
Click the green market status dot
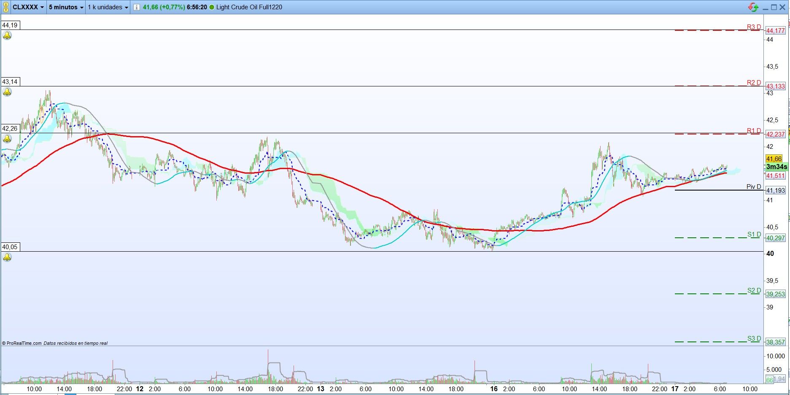[x=212, y=7]
